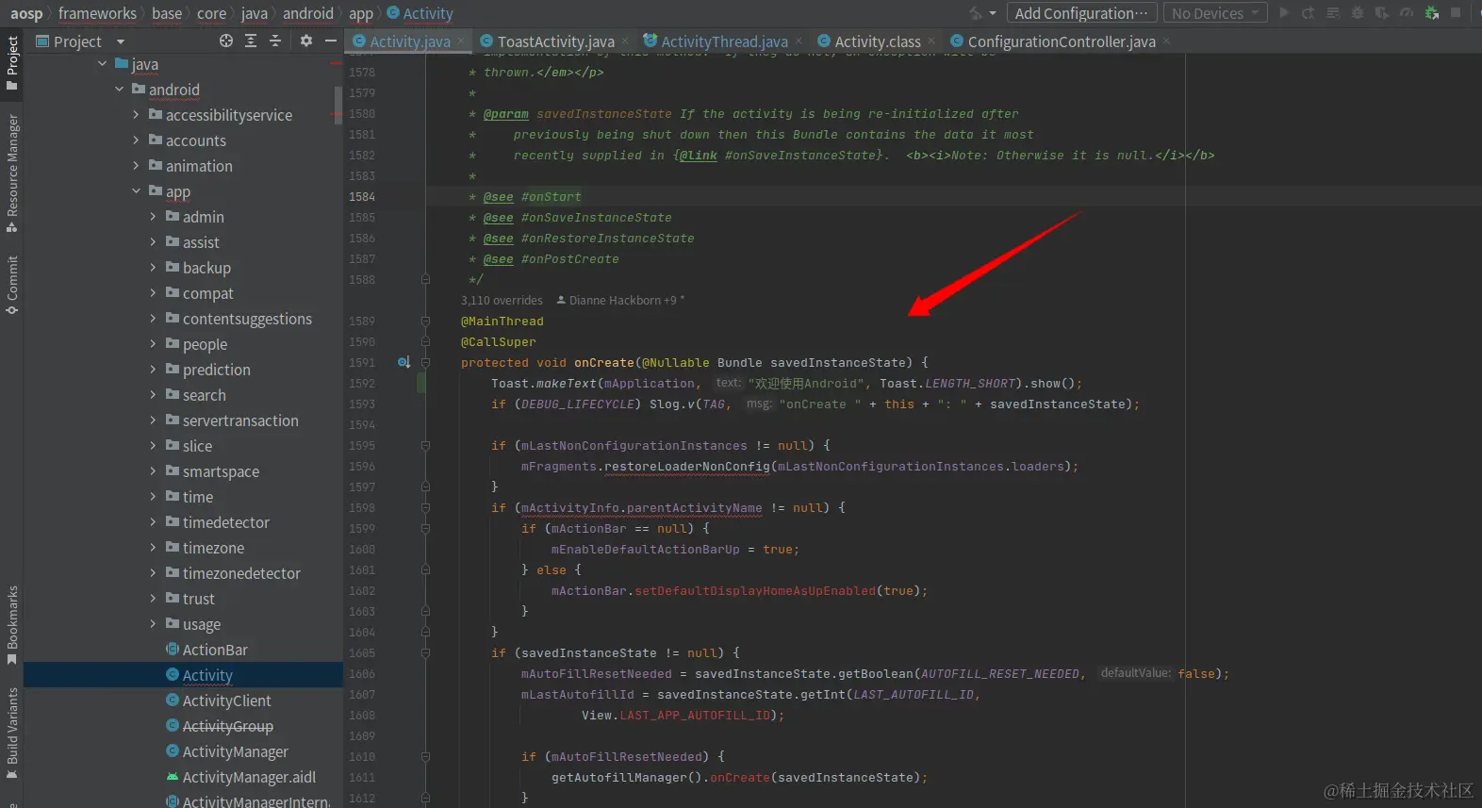This screenshot has width=1482, height=808.
Task: Collapse the app package node
Action: [x=136, y=191]
